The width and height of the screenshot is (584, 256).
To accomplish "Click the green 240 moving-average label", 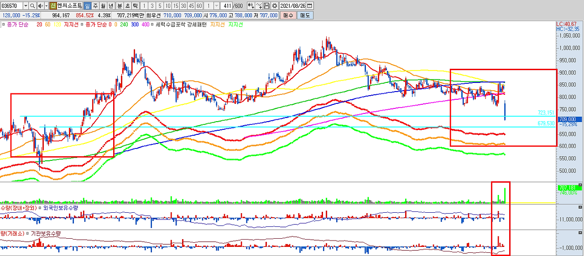I will click(x=124, y=25).
